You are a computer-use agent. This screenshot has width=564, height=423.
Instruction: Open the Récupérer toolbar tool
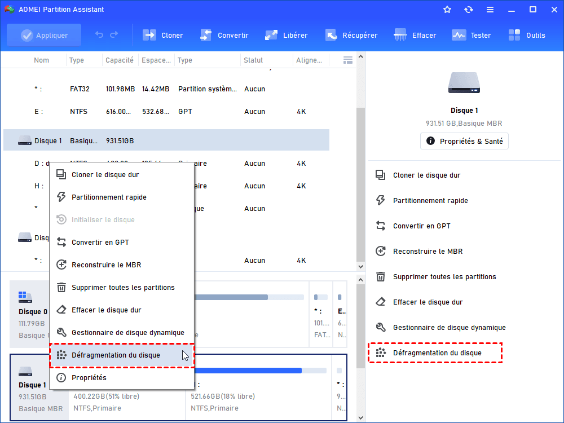351,35
